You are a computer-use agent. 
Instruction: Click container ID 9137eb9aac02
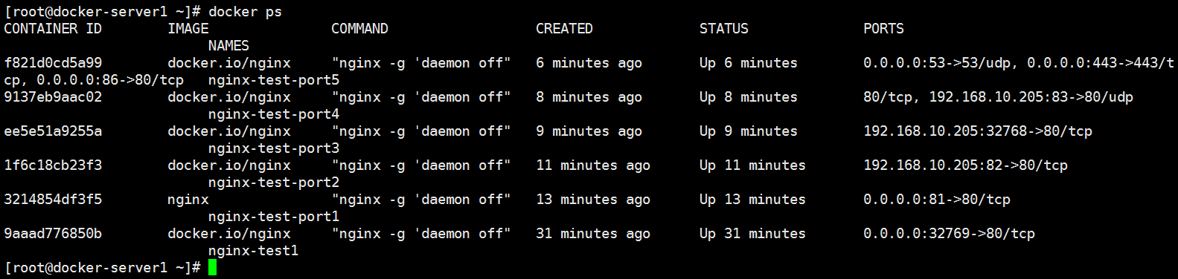[53, 97]
